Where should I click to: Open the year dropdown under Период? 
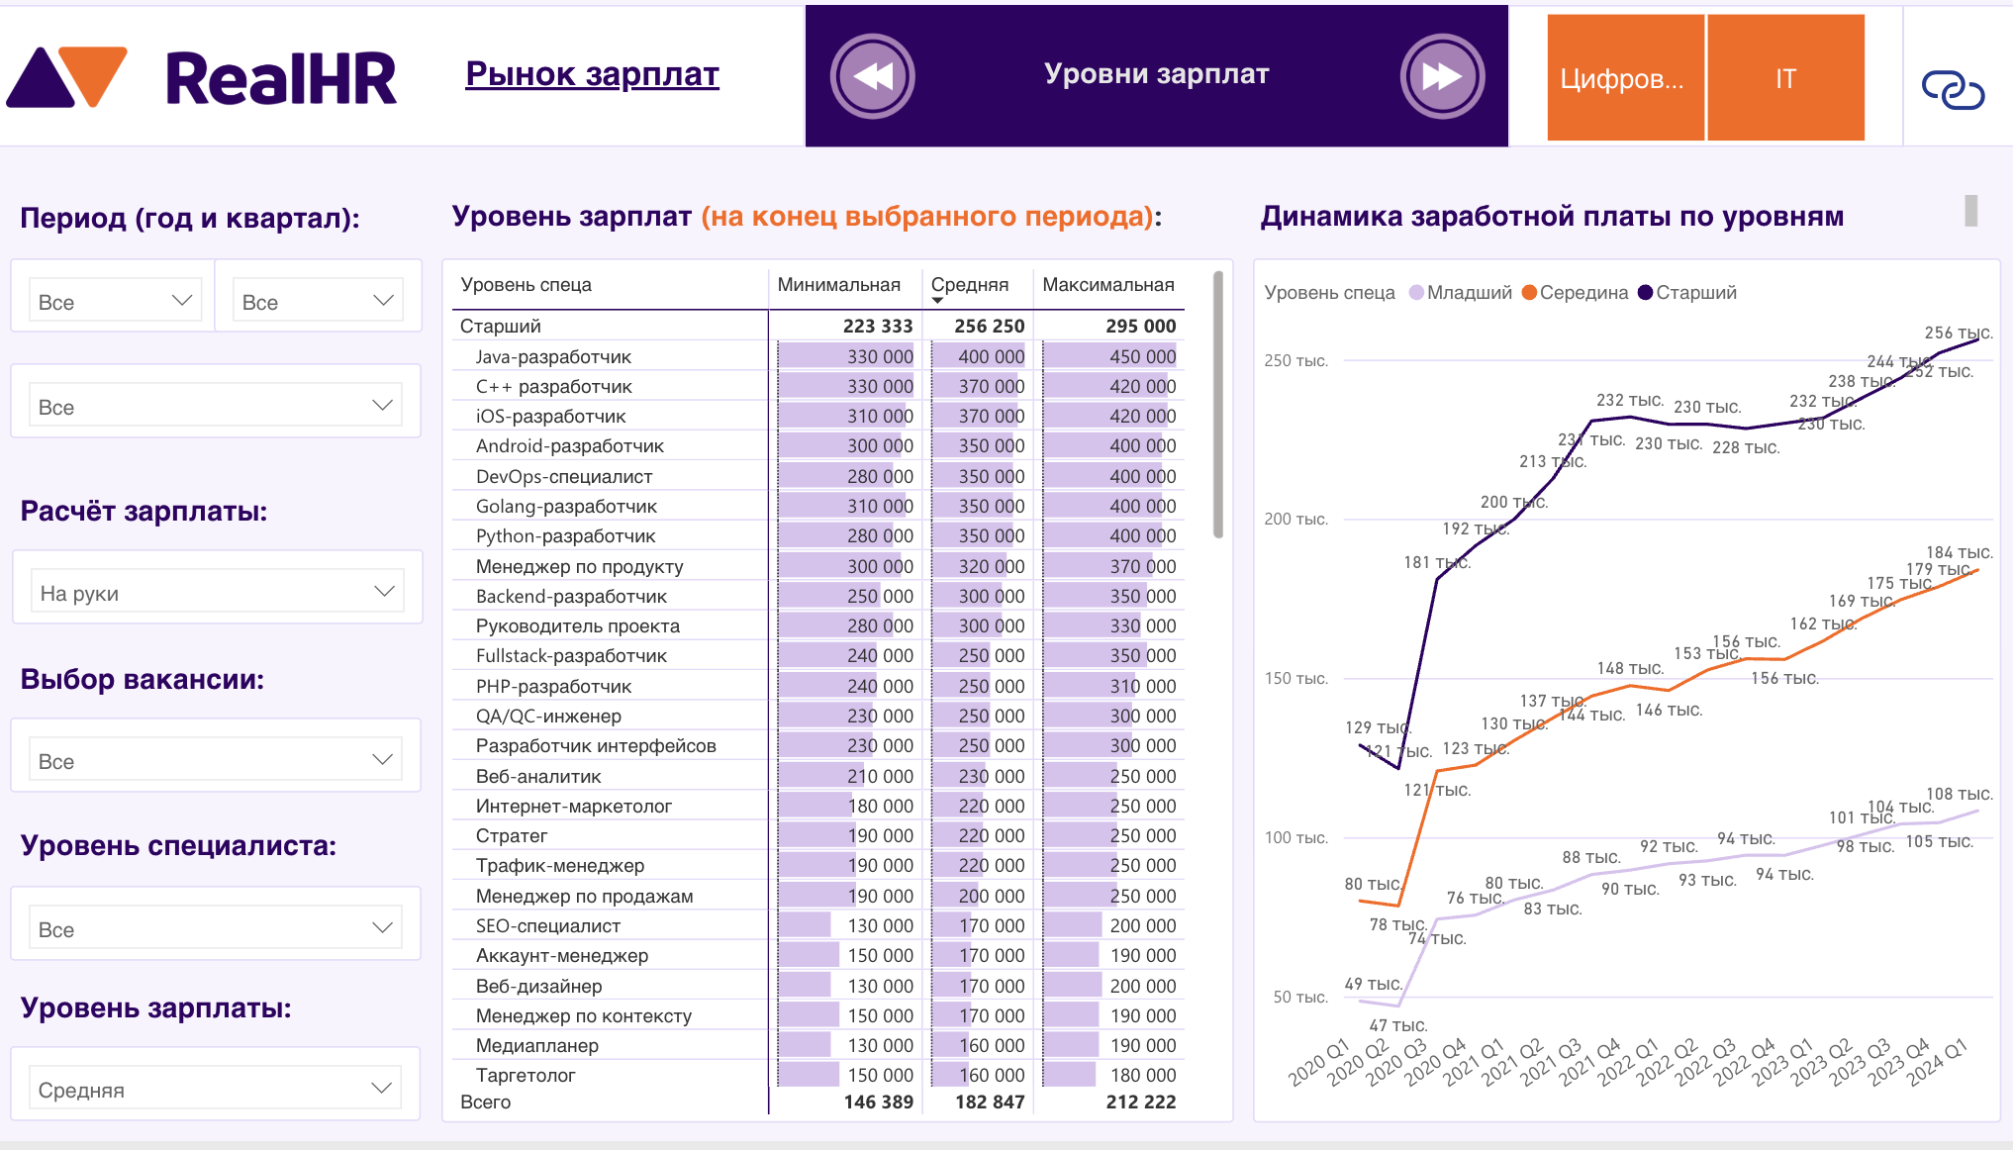114,298
